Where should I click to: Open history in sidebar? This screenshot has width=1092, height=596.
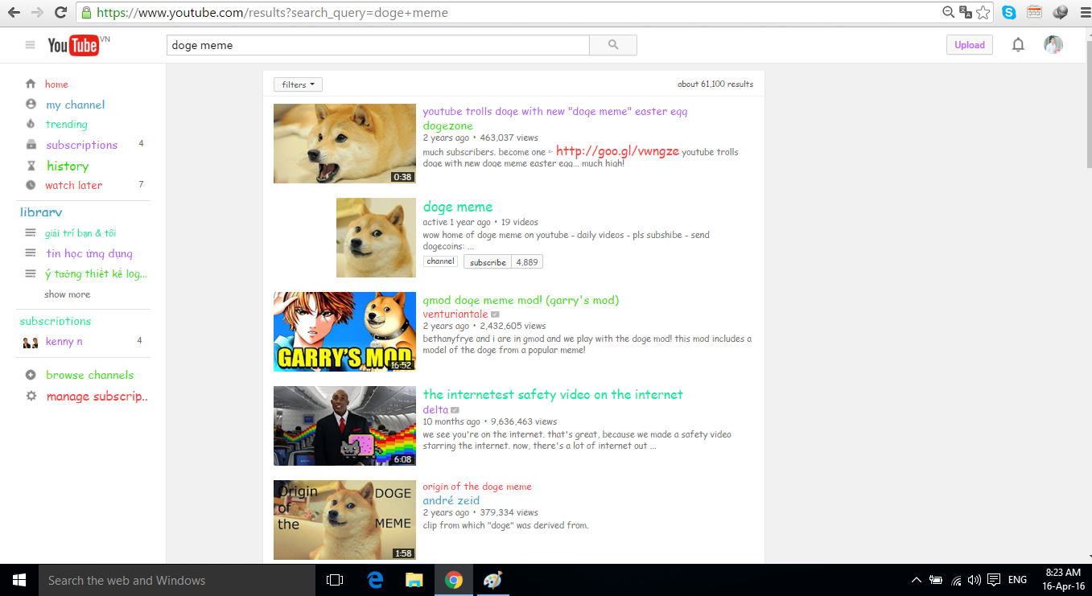[x=68, y=166]
